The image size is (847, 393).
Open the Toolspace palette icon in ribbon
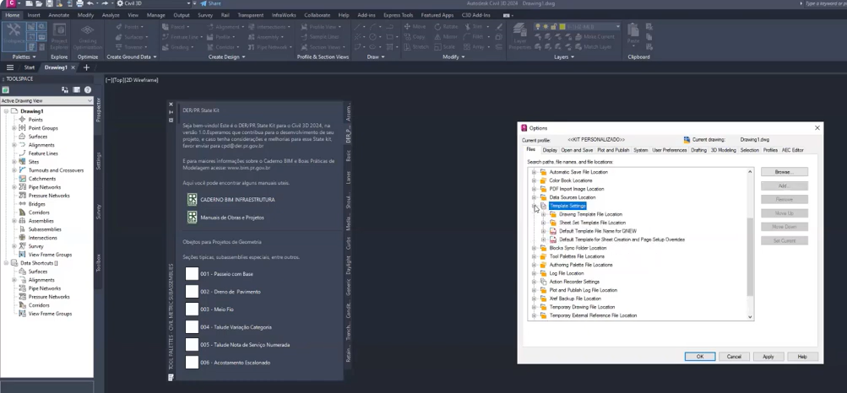(13, 35)
